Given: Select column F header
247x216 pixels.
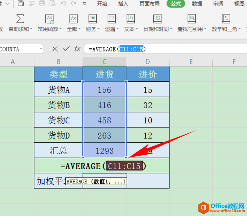Looking at the screenshot, I should (230, 62).
